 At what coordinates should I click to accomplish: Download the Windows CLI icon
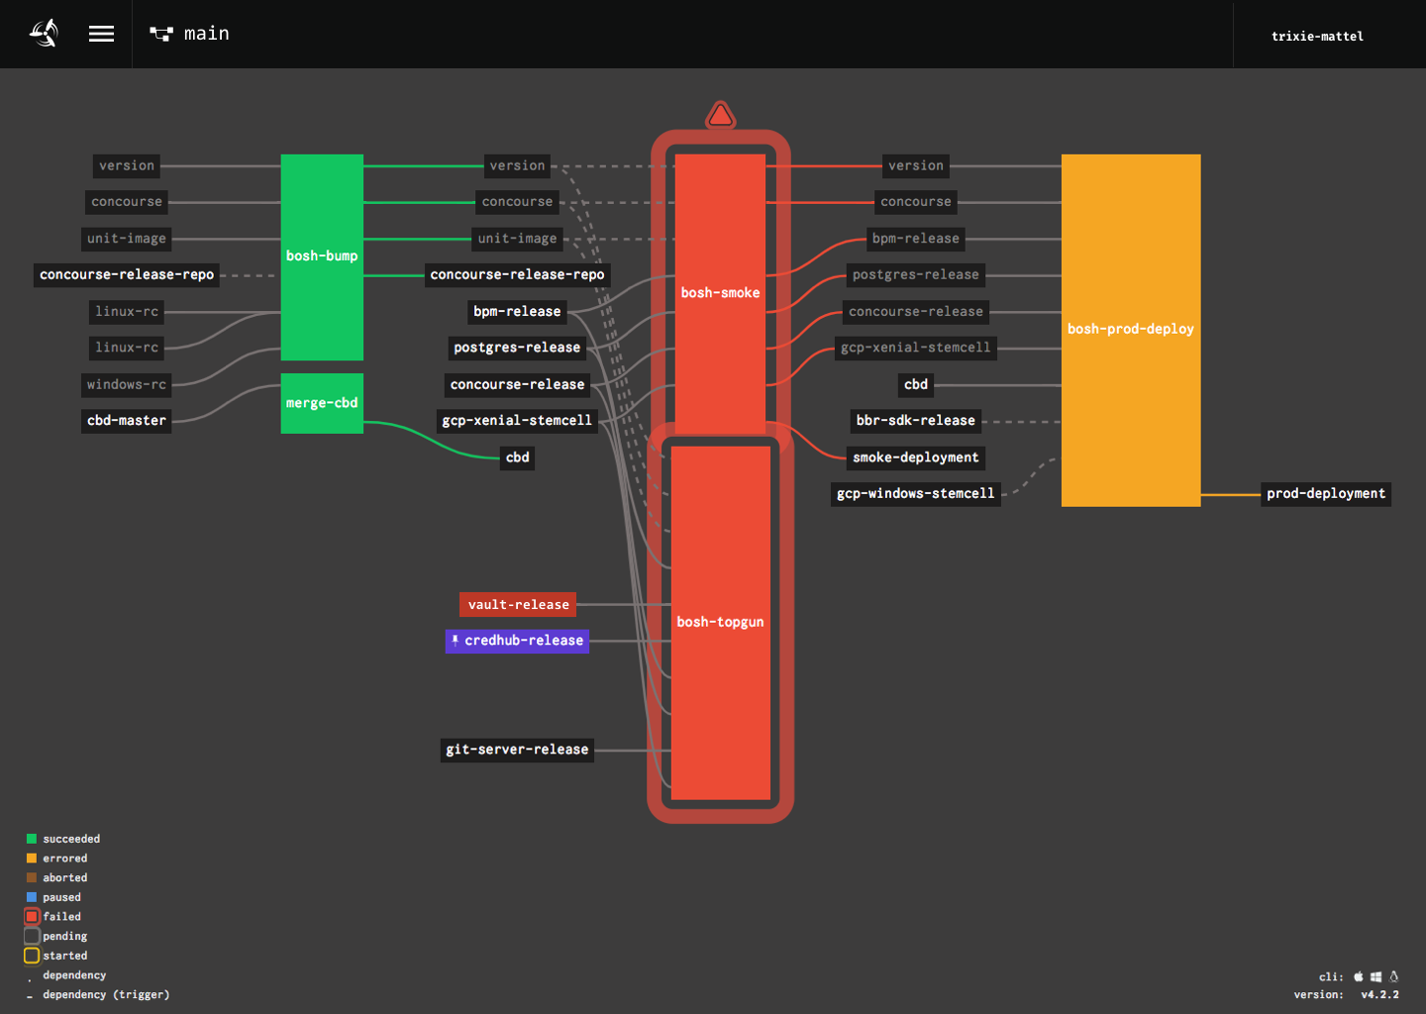(1376, 976)
